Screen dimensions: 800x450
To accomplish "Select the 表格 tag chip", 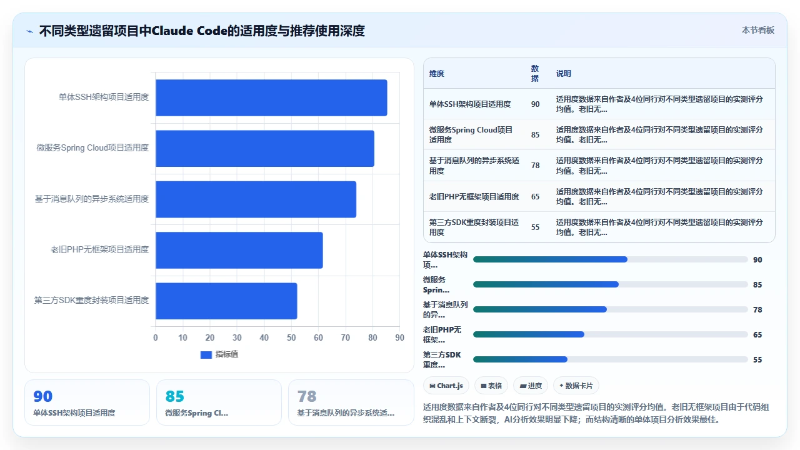I will pyautogui.click(x=491, y=386).
